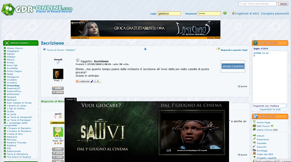Open L'Impero di Elamshin link
This screenshot has width=291, height=162.
pyautogui.click(x=19, y=128)
